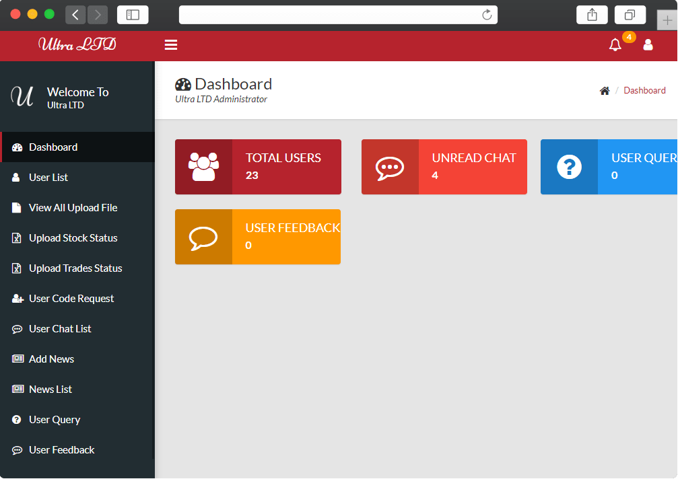
Task: Click the Excel icon beside Upload Stock Status
Action: pos(16,238)
